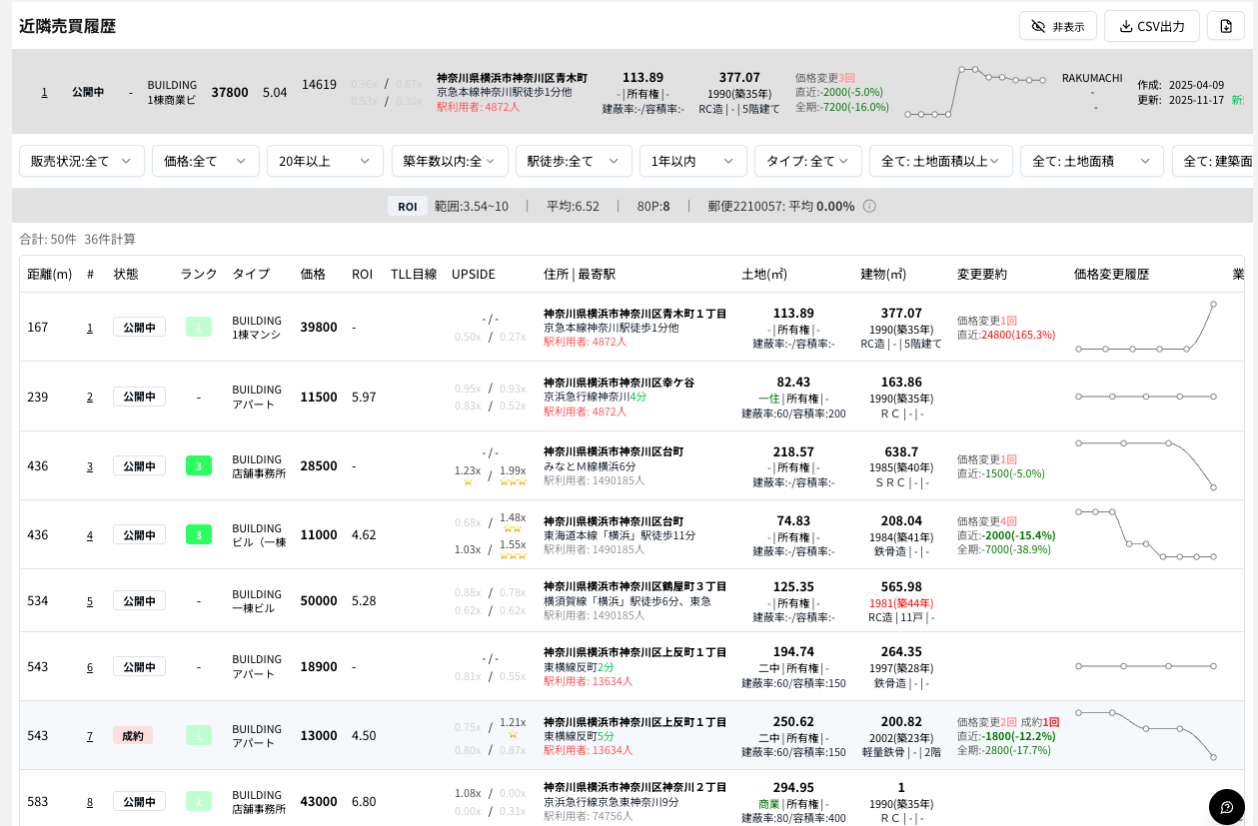Image resolution: width=1258 pixels, height=826 pixels.
Task: Select the ROI badge in the summary bar
Action: 408,206
